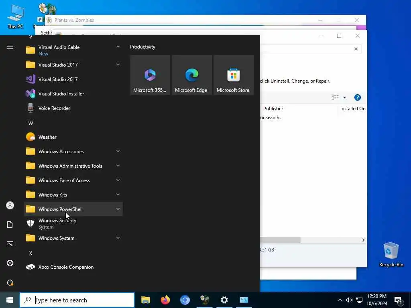Open volume control in system tray
The width and height of the screenshot is (411, 308).
(x=349, y=300)
